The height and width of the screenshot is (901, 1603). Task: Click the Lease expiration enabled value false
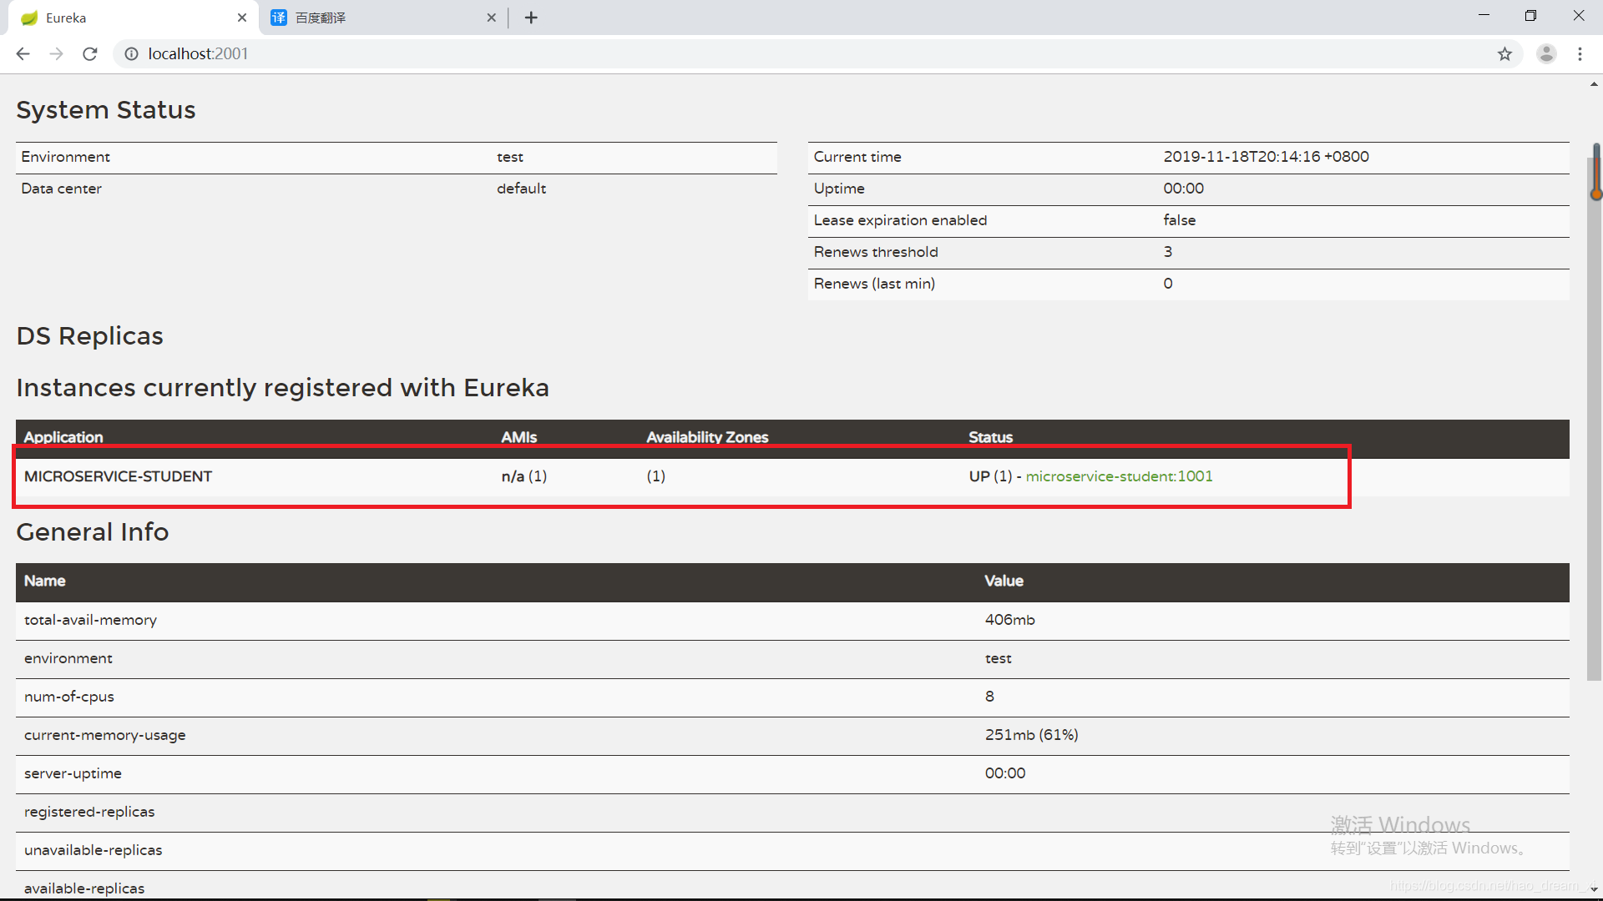tap(1179, 220)
